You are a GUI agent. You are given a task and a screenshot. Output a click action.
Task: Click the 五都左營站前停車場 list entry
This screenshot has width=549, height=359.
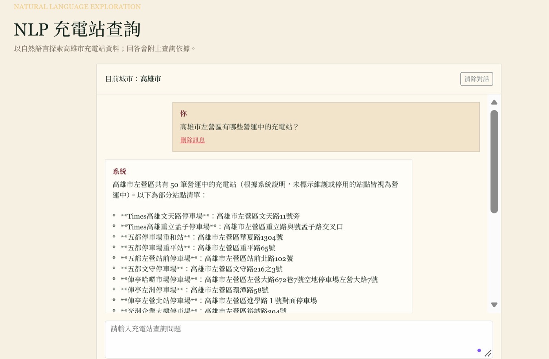click(x=203, y=259)
